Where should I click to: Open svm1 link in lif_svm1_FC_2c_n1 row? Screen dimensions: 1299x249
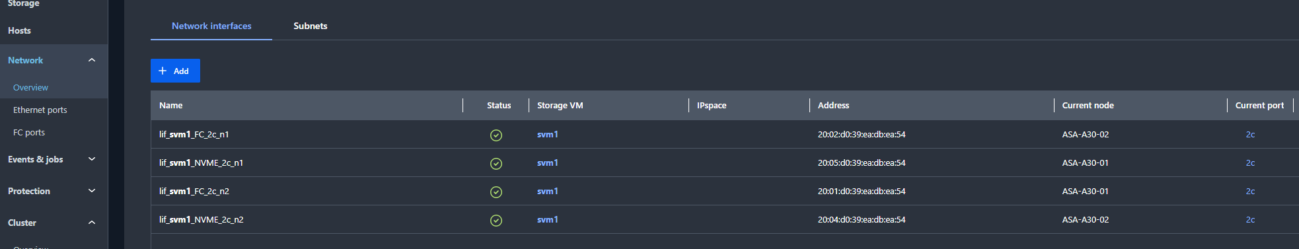click(x=548, y=134)
